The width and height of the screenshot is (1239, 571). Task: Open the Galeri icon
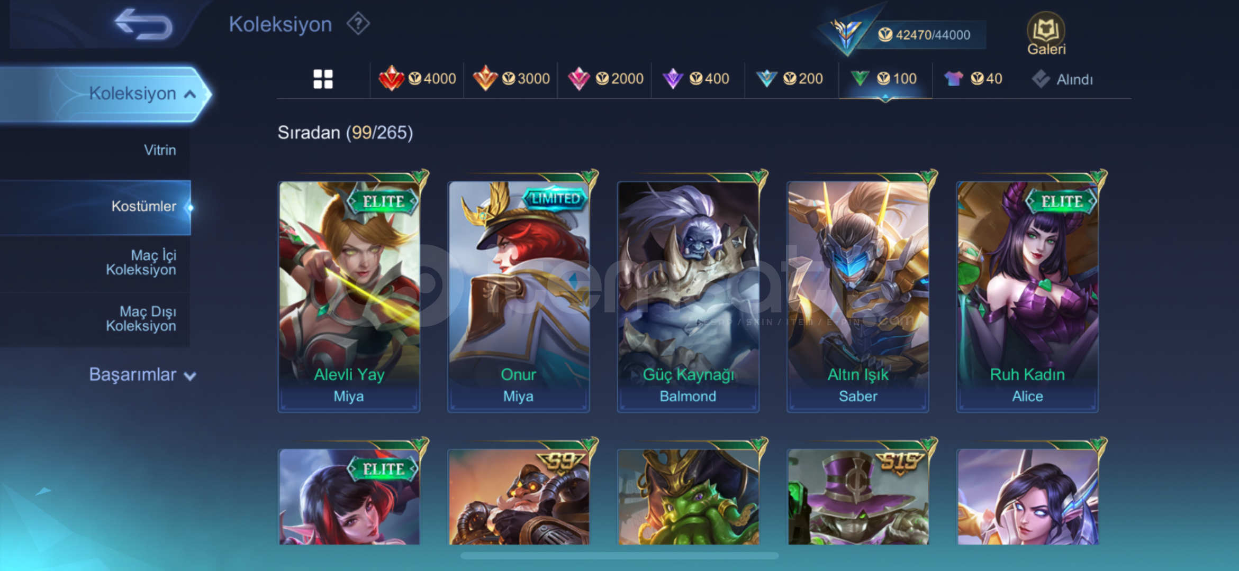coord(1046,34)
